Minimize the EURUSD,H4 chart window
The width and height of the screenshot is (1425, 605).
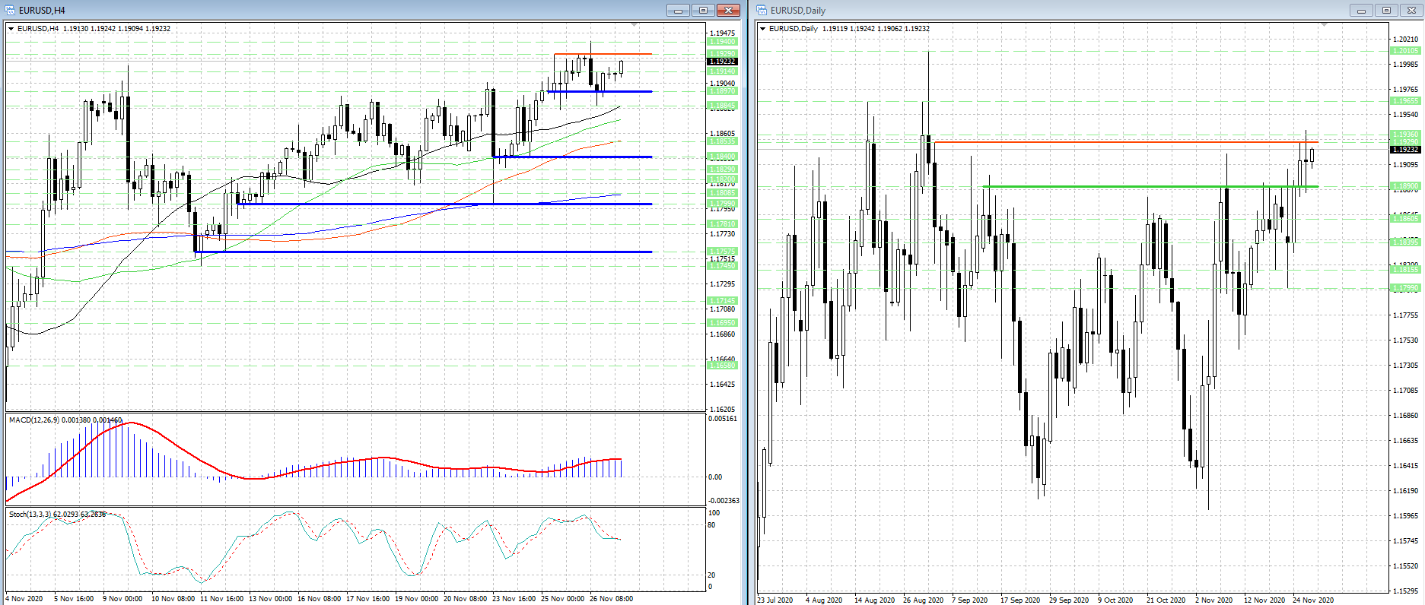click(677, 10)
